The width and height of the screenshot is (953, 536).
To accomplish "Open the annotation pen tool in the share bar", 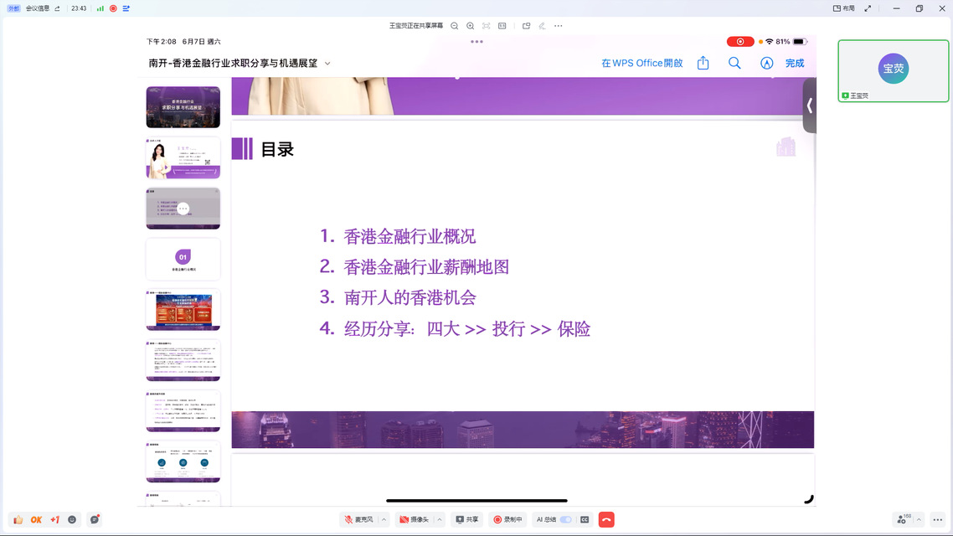I will 543,26.
